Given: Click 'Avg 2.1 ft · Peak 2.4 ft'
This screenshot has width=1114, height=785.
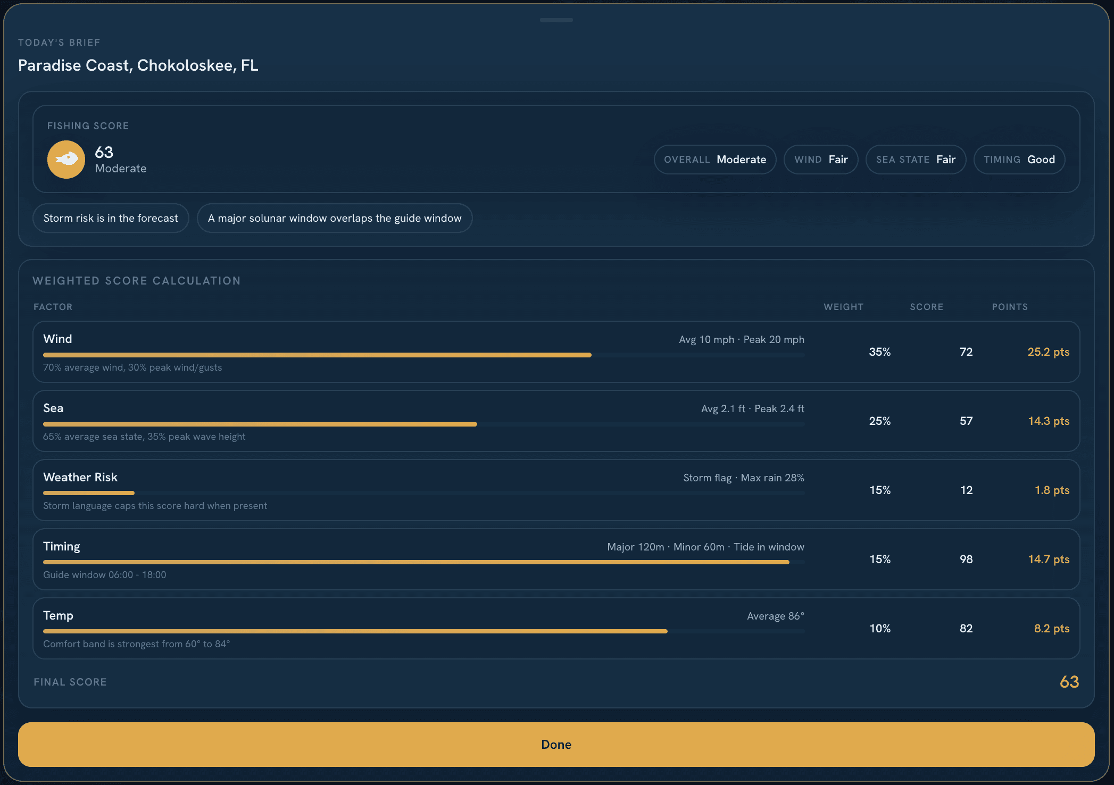Looking at the screenshot, I should pyautogui.click(x=753, y=408).
